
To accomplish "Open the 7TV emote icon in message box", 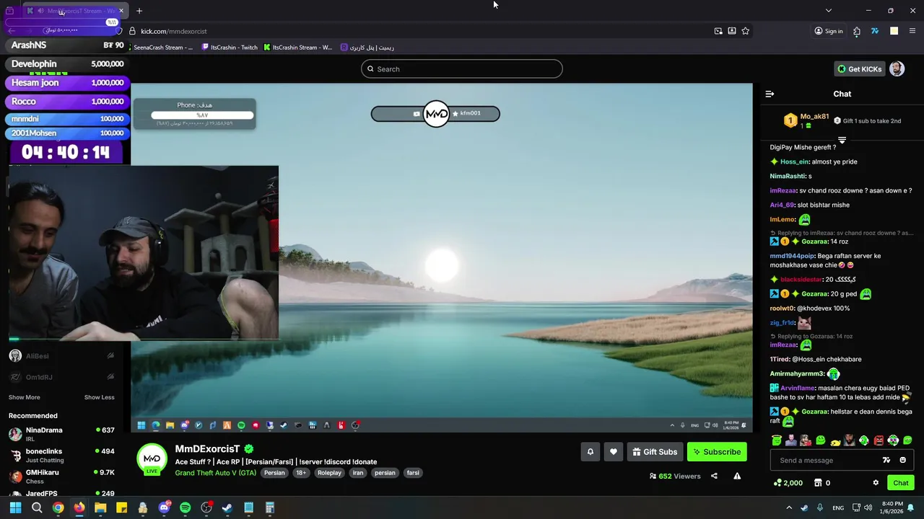I will pyautogui.click(x=886, y=460).
